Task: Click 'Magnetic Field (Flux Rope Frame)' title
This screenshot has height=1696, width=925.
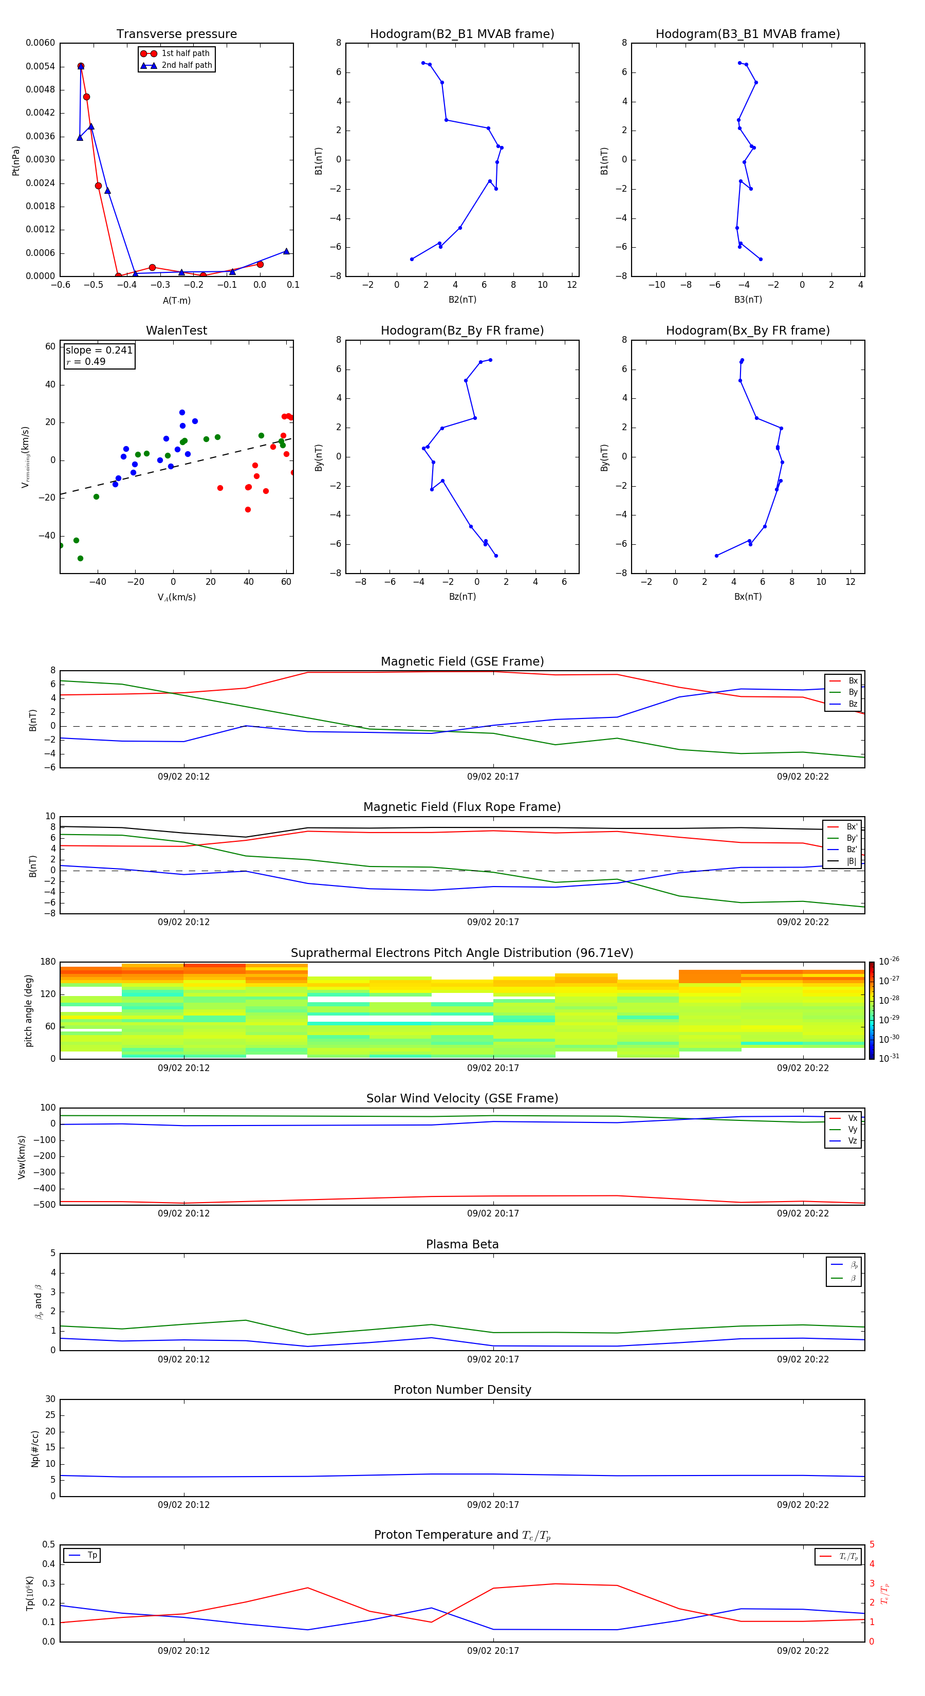Action: [462, 807]
